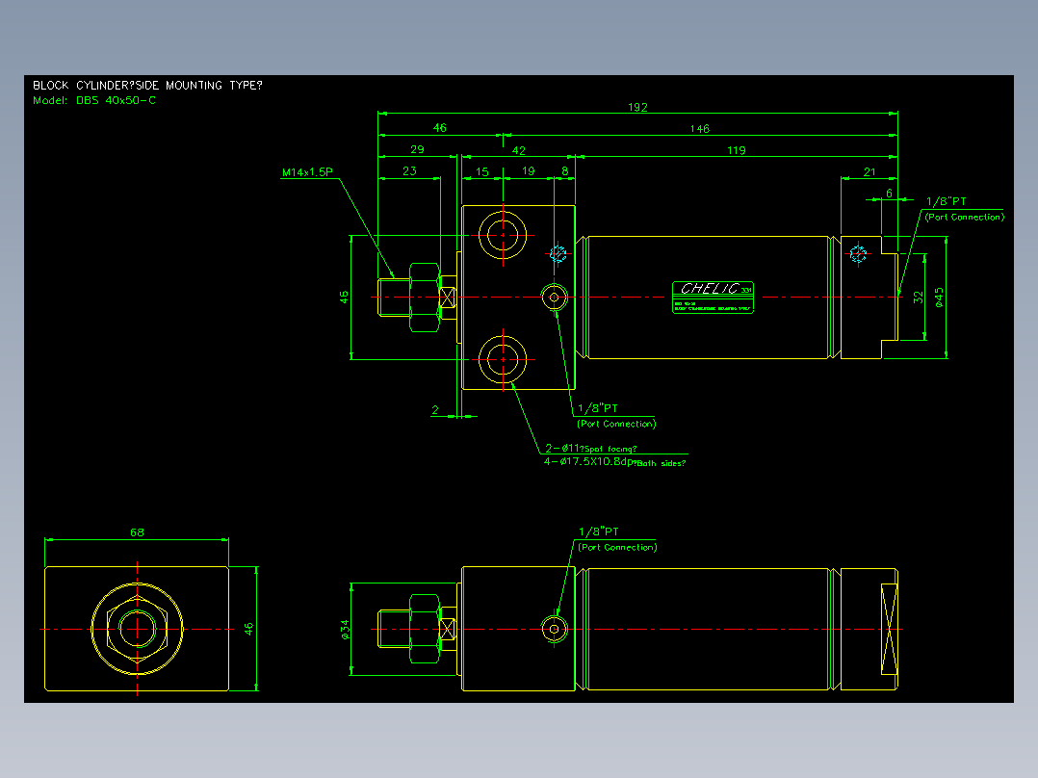Image resolution: width=1038 pixels, height=778 pixels.
Task: Pick the 23 dimension value
Action: click(409, 170)
